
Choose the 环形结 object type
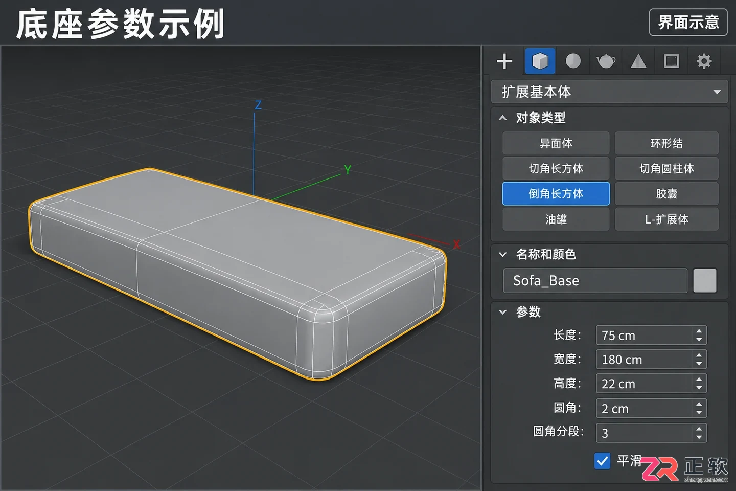pyautogui.click(x=666, y=143)
